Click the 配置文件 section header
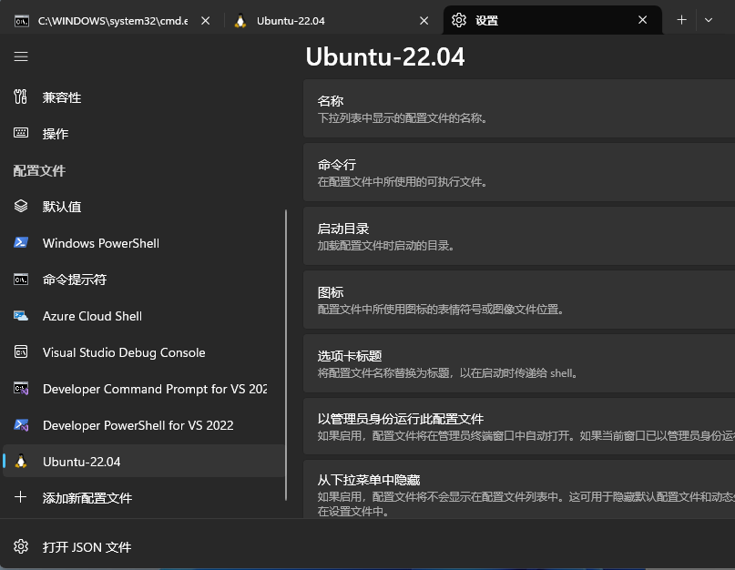 [39, 170]
